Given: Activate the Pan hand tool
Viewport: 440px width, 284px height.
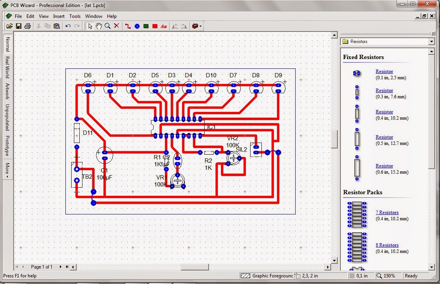Looking at the screenshot, I should coord(98,26).
